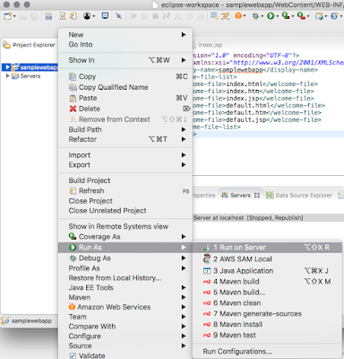The height and width of the screenshot is (359, 344).
Task: Select the samplewebapp project in Project Explorer
Action: pyautogui.click(x=38, y=67)
